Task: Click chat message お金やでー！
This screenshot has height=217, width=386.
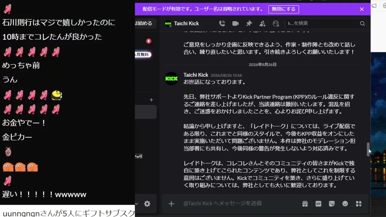Action: coord(24,123)
